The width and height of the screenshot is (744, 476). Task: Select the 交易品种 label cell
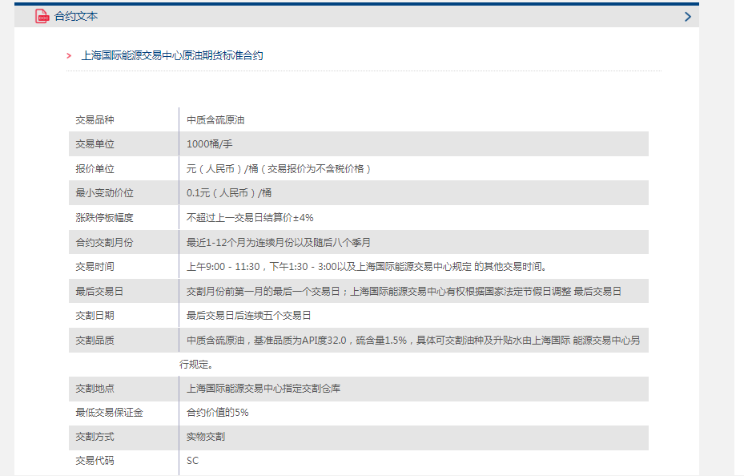(95, 120)
